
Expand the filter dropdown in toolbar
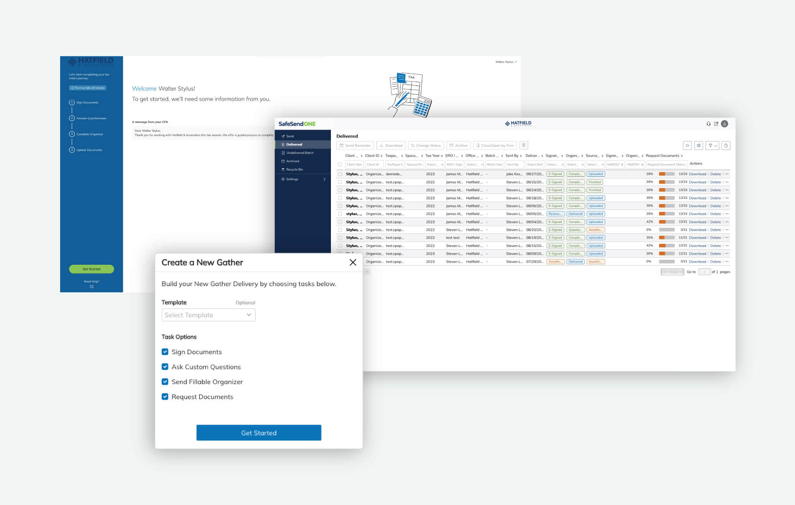(712, 145)
